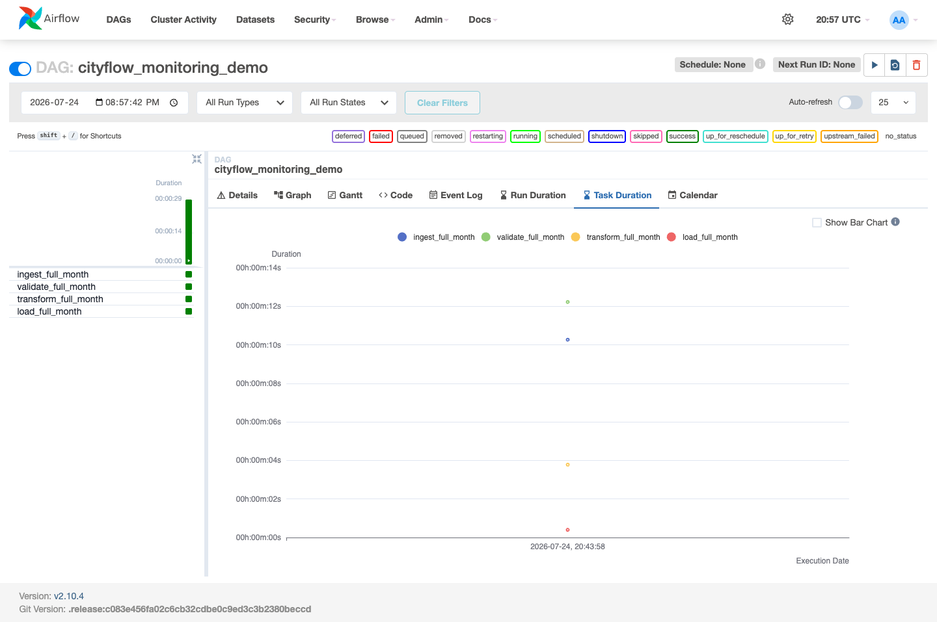Click the Schedule: None badge

(x=713, y=64)
